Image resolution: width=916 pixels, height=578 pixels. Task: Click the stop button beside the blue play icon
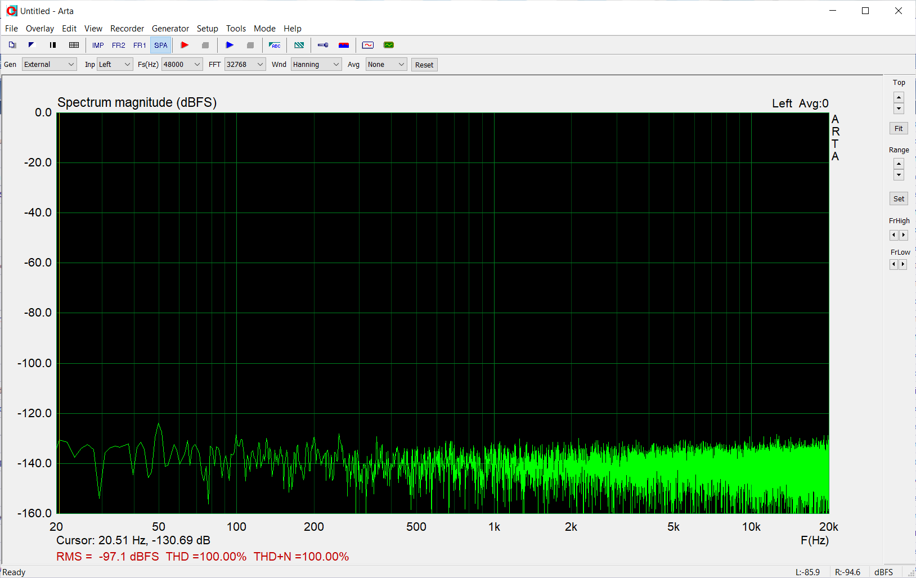[x=250, y=45]
